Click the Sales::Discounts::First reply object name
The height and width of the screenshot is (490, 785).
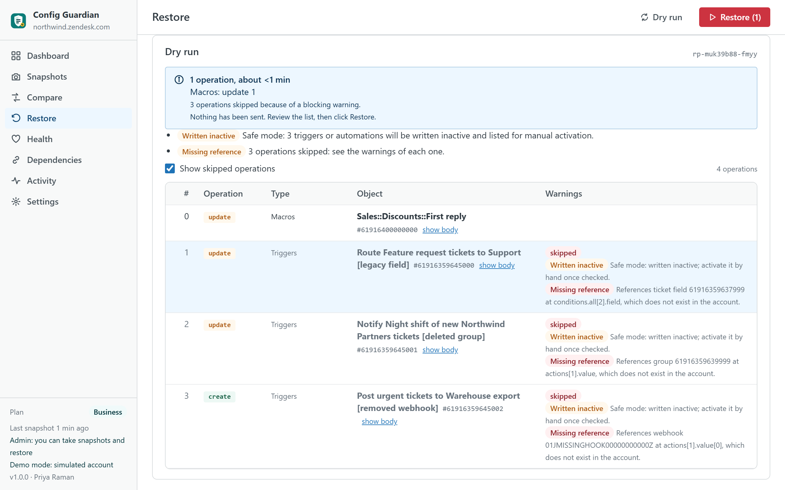click(x=411, y=216)
